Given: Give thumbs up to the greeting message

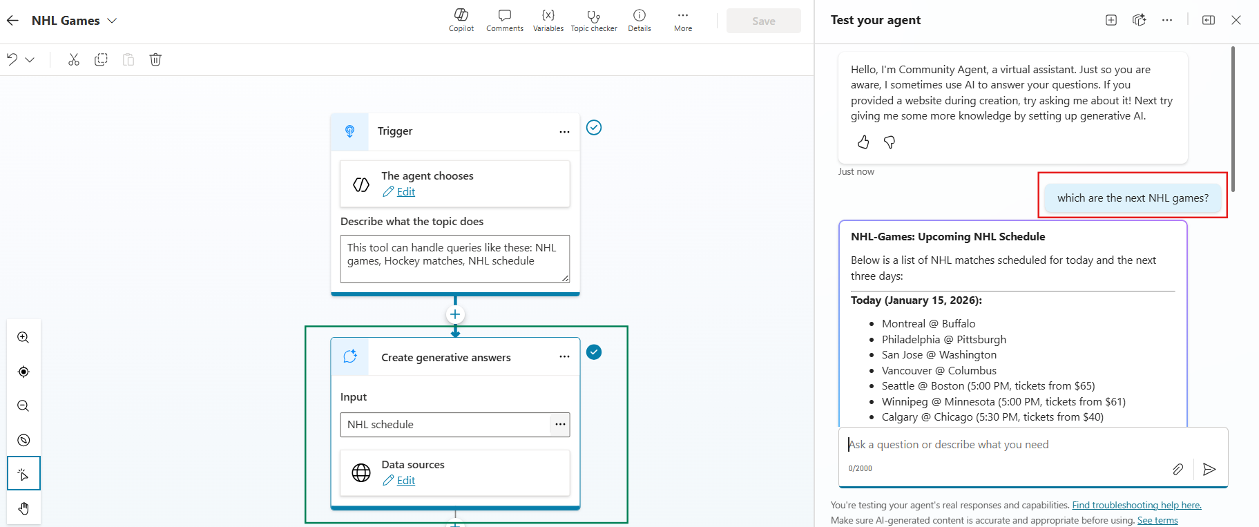Looking at the screenshot, I should tap(863, 142).
